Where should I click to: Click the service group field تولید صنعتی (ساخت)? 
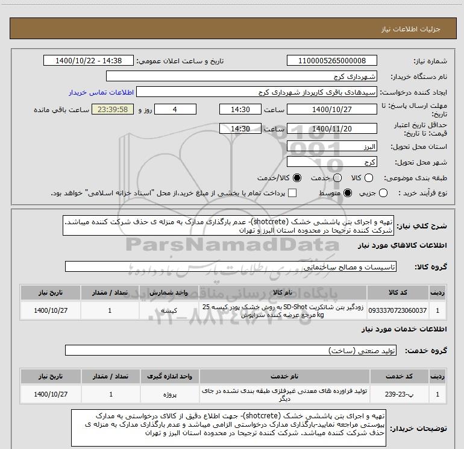[x=231, y=350]
